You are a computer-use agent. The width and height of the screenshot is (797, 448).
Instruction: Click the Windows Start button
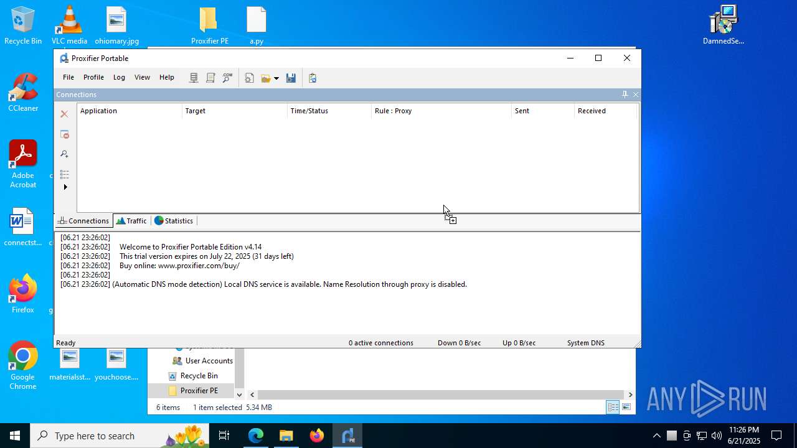click(15, 436)
